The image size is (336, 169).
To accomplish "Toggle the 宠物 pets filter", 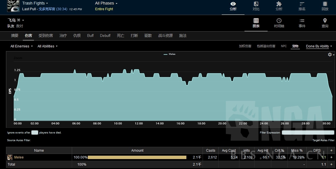I will [295, 46].
